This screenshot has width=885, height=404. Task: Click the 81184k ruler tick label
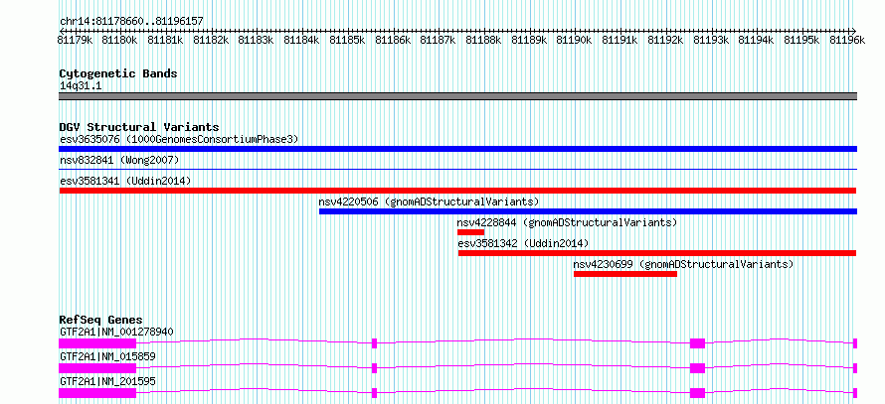tap(302, 40)
